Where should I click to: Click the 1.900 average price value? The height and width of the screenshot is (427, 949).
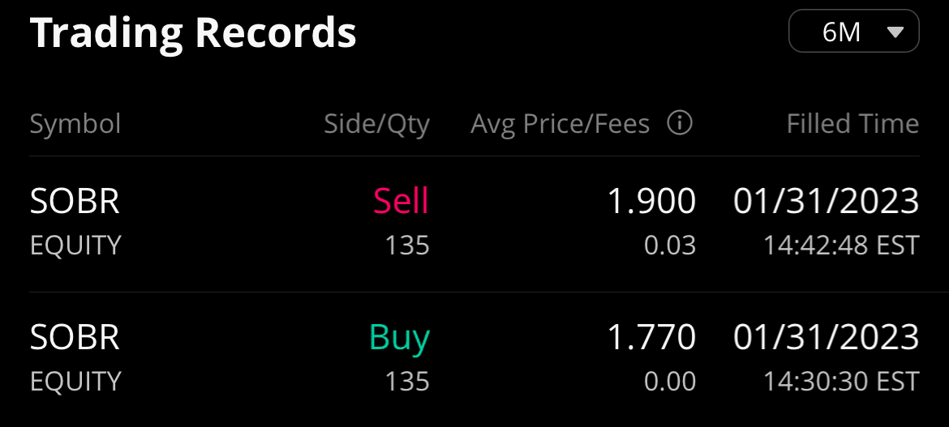coord(651,202)
